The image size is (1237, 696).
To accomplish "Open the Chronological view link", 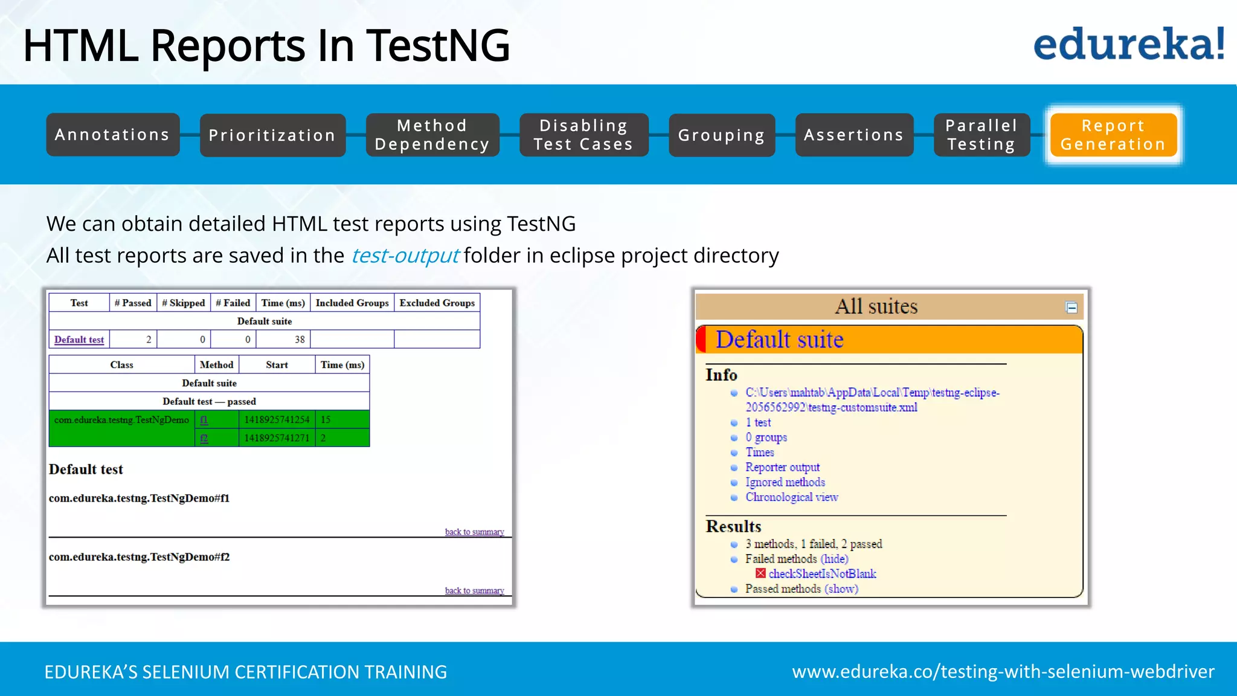I will coord(791,497).
